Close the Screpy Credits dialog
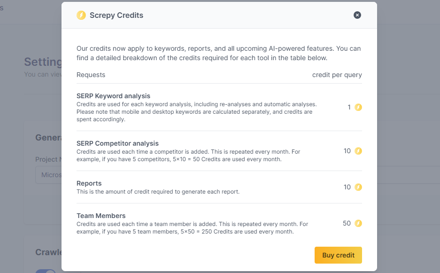Viewport: 440px width, 273px height. (x=357, y=15)
